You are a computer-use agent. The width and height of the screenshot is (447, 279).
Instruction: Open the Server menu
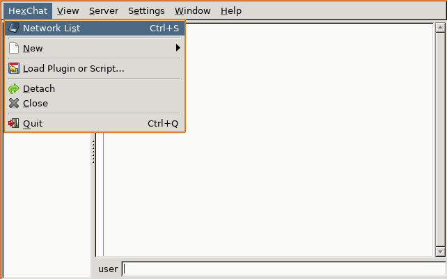[x=104, y=11]
